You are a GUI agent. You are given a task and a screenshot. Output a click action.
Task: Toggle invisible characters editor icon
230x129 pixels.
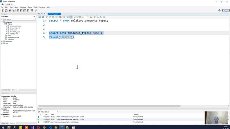click(101, 17)
